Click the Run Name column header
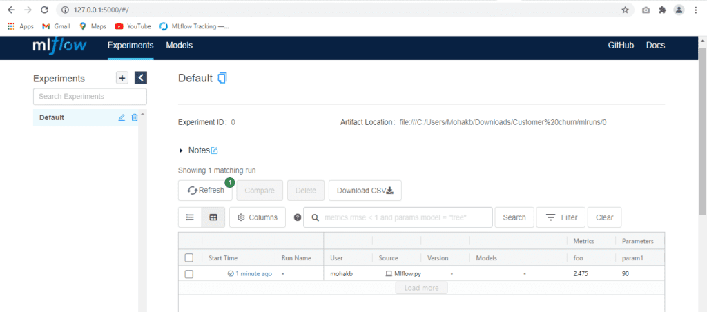The height and width of the screenshot is (312, 707). click(296, 258)
